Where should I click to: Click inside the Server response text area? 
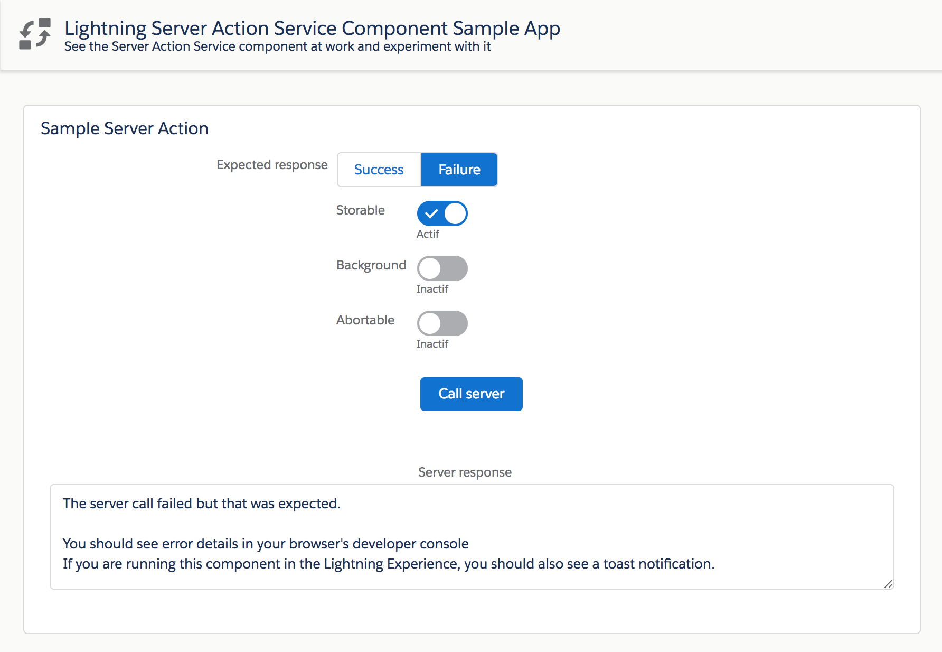click(472, 537)
